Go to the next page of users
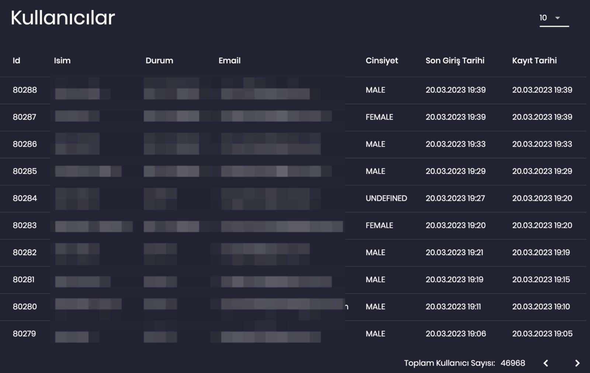The height and width of the screenshot is (373, 590). click(577, 363)
